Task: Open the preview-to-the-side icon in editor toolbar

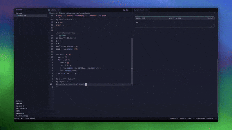Action: [x=124, y=10]
